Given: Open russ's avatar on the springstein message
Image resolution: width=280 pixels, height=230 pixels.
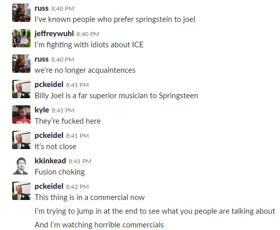Looking at the screenshot, I should (x=21, y=13).
